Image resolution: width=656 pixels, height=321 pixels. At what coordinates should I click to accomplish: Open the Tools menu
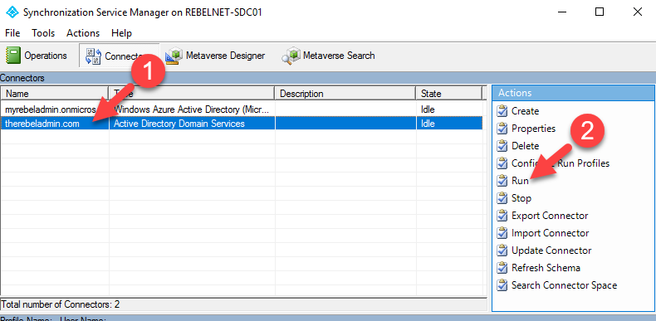click(x=43, y=33)
